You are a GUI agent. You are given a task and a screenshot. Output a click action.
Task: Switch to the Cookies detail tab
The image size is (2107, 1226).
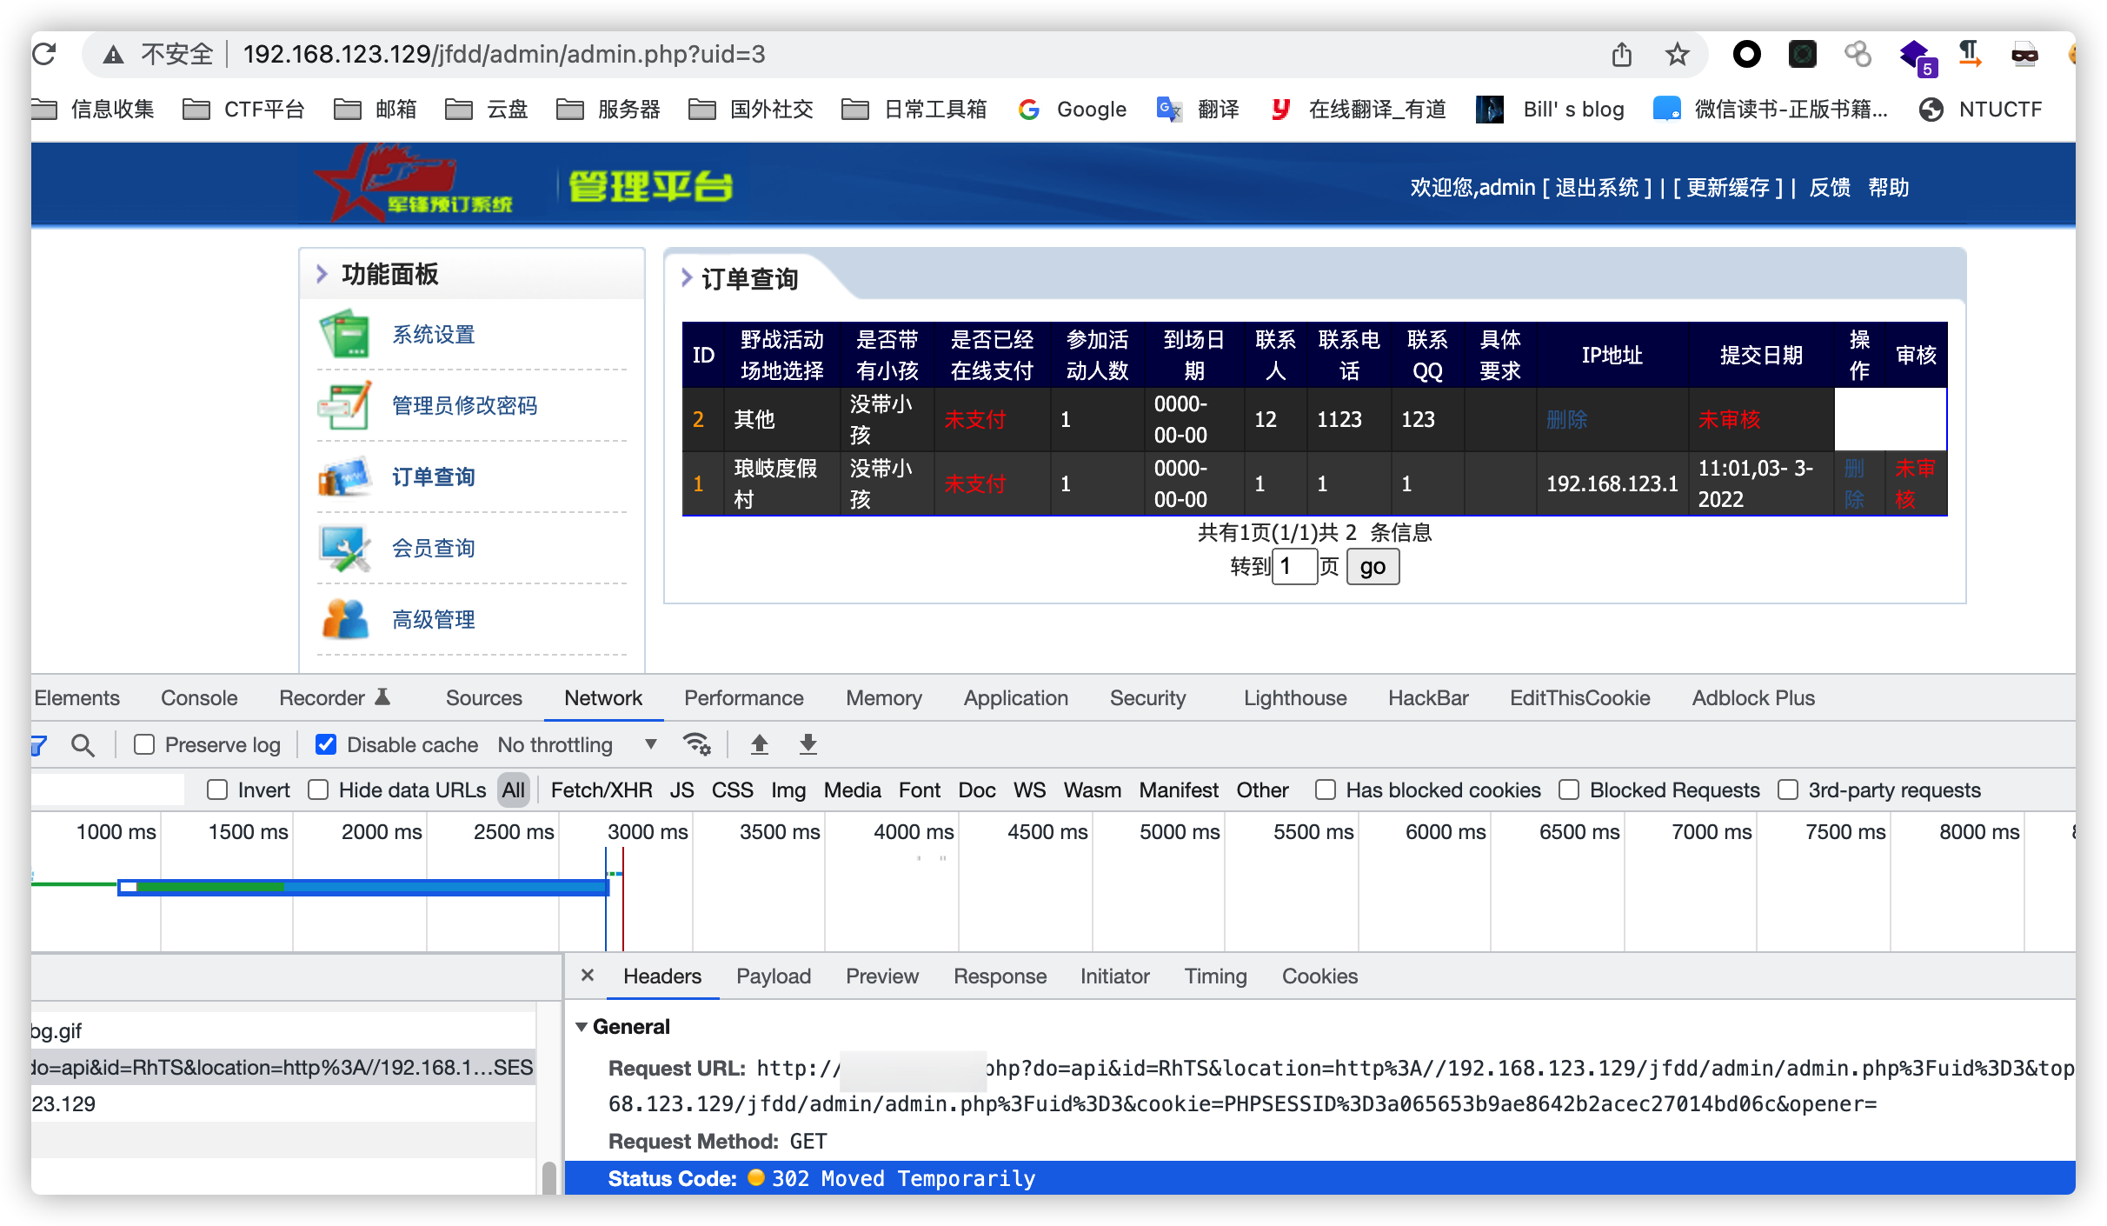click(x=1319, y=976)
